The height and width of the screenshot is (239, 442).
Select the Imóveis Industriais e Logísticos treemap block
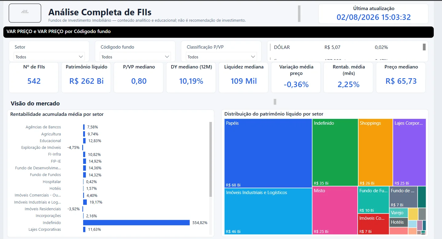click(268, 211)
